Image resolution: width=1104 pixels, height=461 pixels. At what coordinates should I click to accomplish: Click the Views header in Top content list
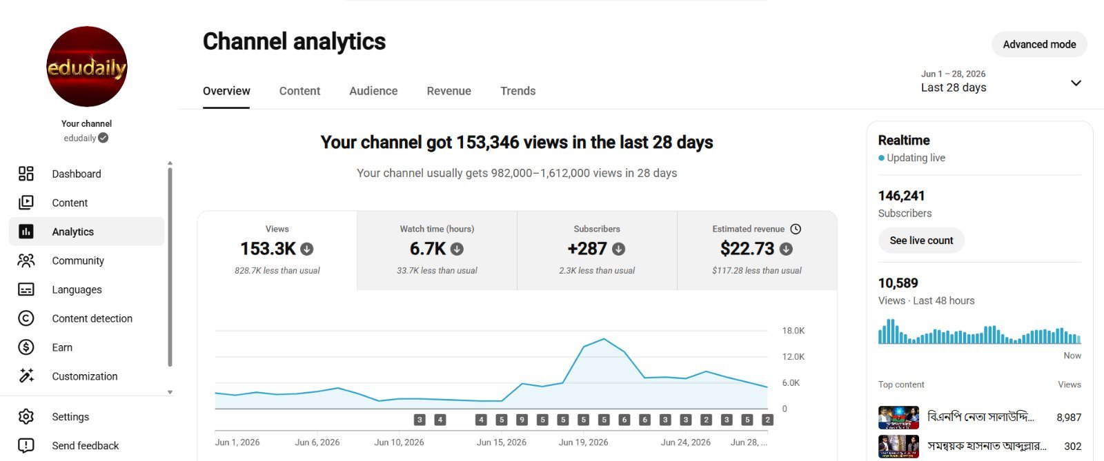(x=1069, y=385)
